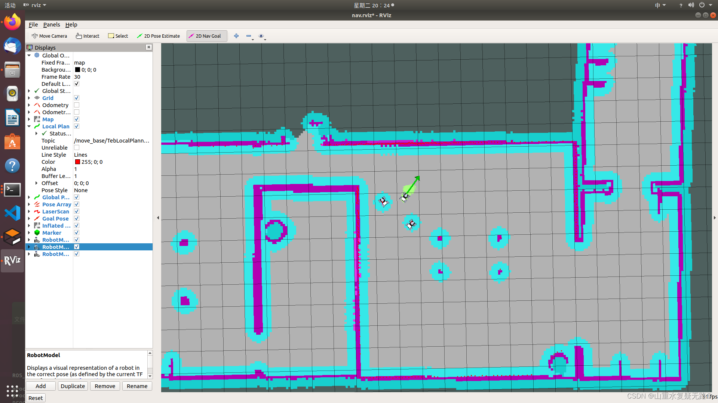The width and height of the screenshot is (718, 403).
Task: Toggle the Default Light checkbox
Action: point(77,84)
